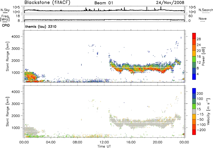Click the velocity panel 'Slant Range [km]' label
The height and width of the screenshot is (148, 213).
(7, 112)
